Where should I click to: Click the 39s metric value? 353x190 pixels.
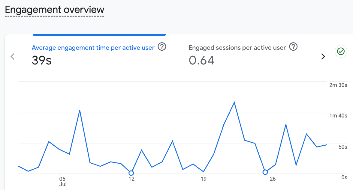42,60
